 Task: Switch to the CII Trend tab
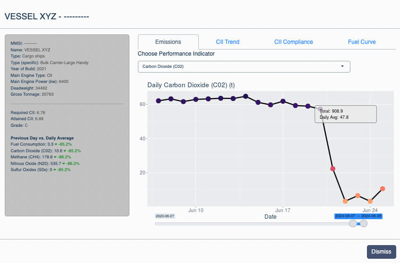(228, 42)
